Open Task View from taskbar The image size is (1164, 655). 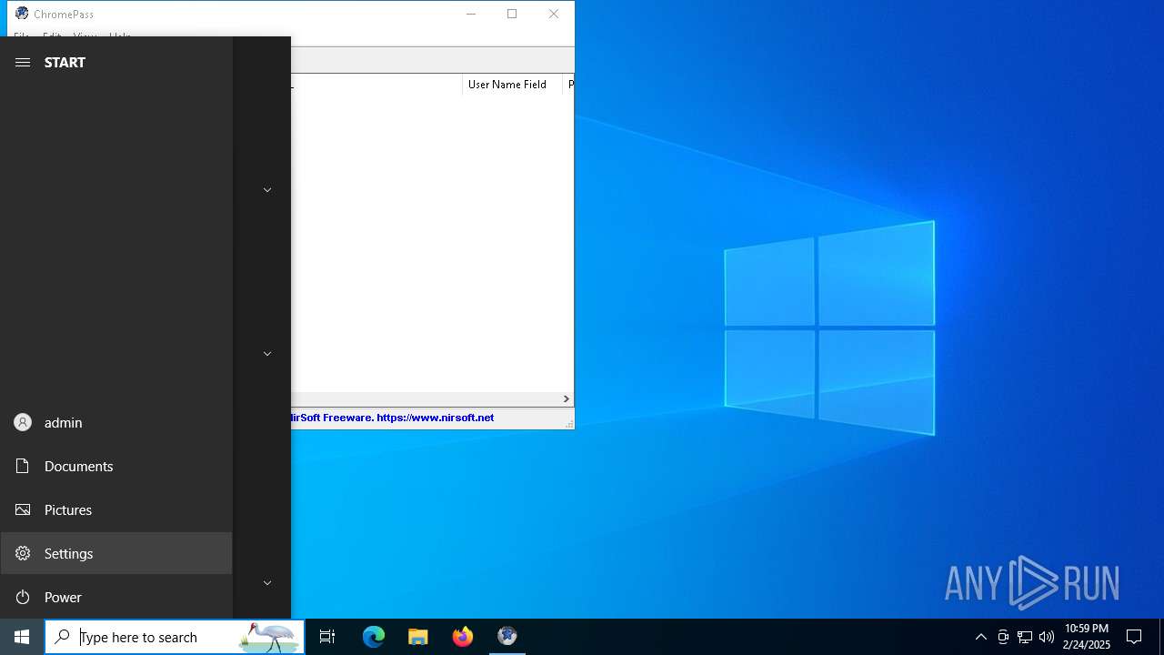327,637
